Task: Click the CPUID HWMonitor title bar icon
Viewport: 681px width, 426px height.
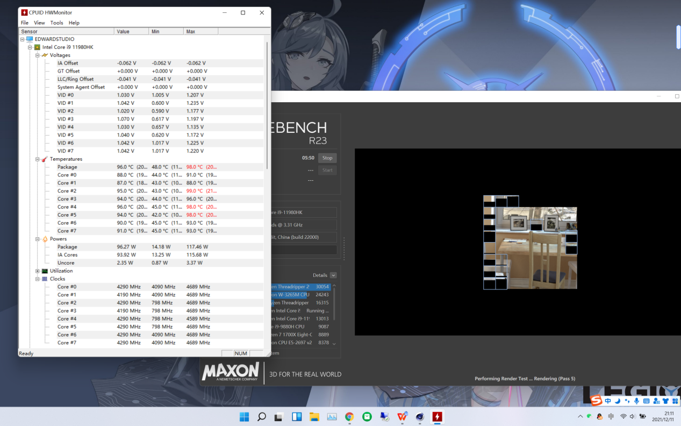Action: pos(24,12)
